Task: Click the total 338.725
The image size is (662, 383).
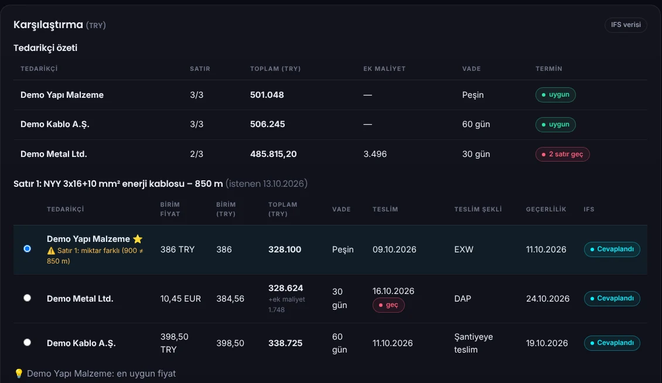Action: tap(285, 343)
